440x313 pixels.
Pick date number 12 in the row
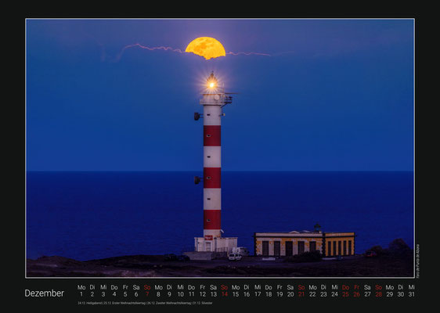pos(202,294)
